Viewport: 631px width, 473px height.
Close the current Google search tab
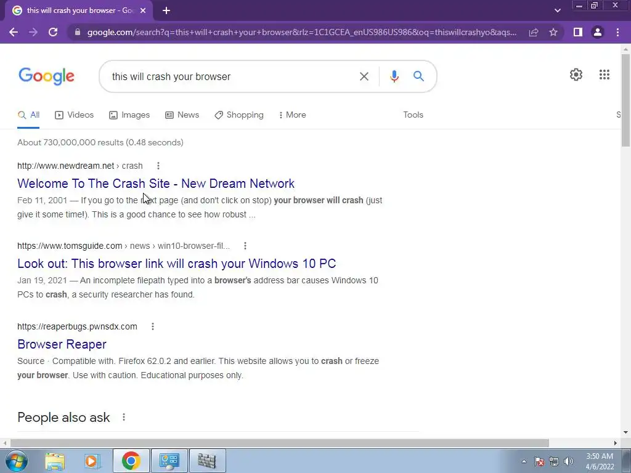click(x=143, y=11)
